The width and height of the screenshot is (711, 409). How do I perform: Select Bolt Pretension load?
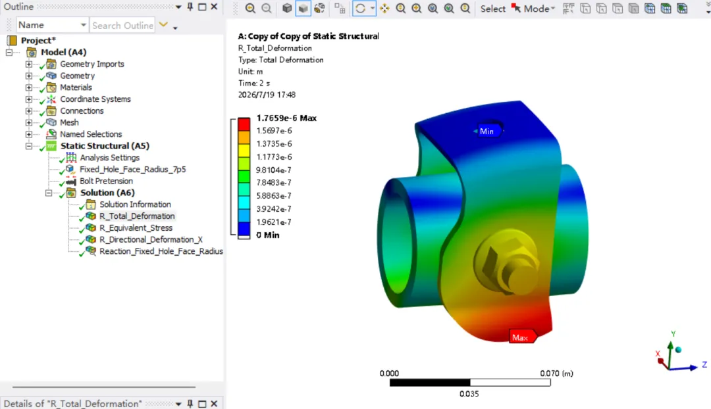(x=106, y=181)
